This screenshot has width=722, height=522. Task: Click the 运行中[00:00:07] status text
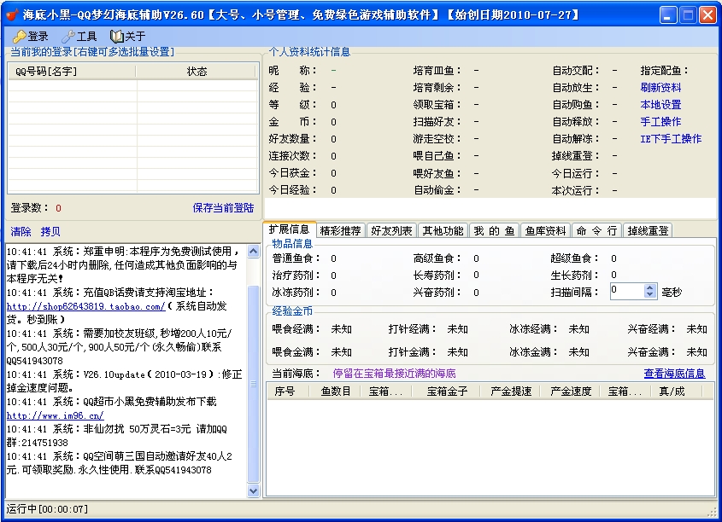pos(47,509)
